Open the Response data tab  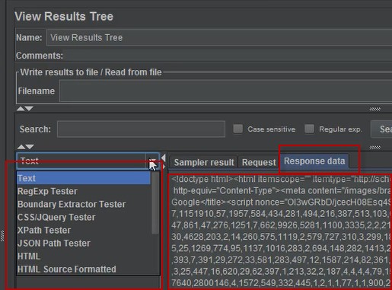(x=314, y=161)
